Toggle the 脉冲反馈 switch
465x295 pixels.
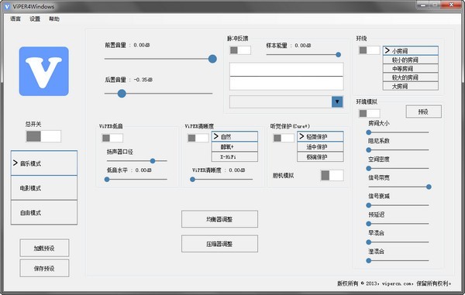(x=240, y=50)
